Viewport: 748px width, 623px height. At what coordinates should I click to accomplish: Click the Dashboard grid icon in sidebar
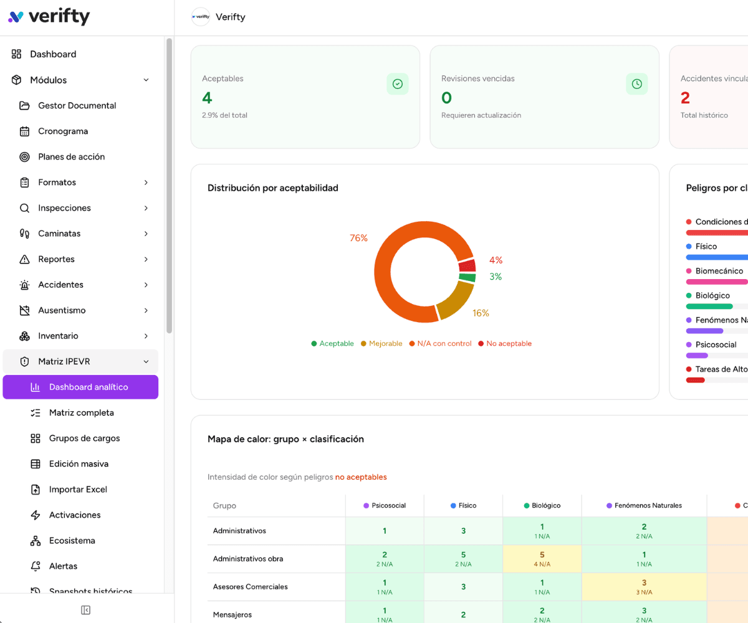17,54
